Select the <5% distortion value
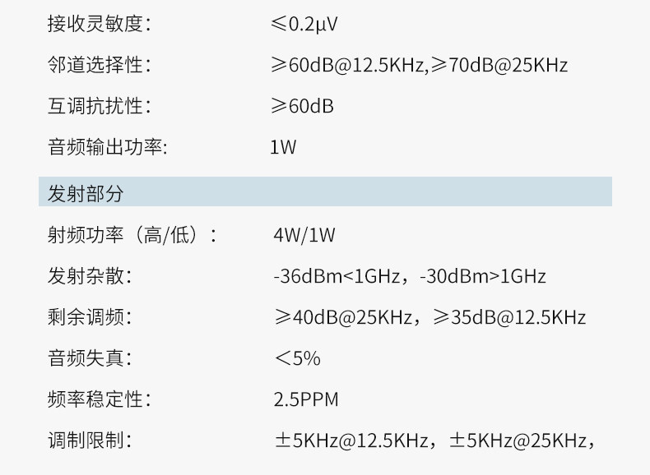650x475 pixels. (297, 359)
